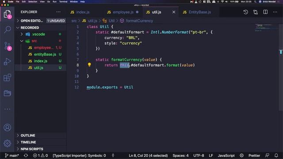
Task: Click the Synchronize Changes icon in status bar
Action: [x=26, y=155]
